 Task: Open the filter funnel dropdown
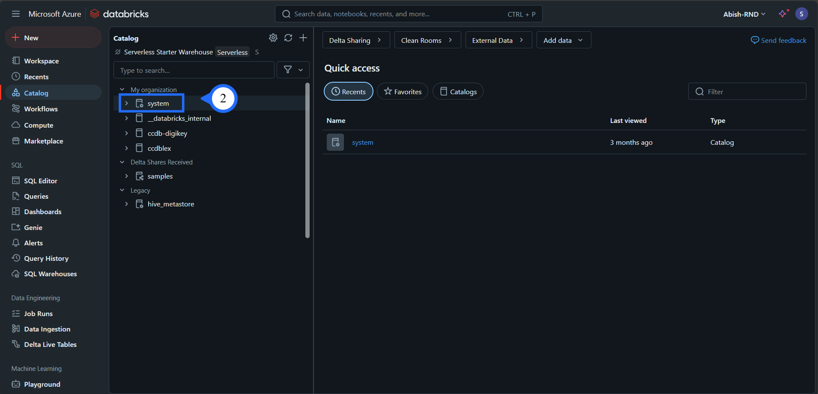[x=293, y=70]
